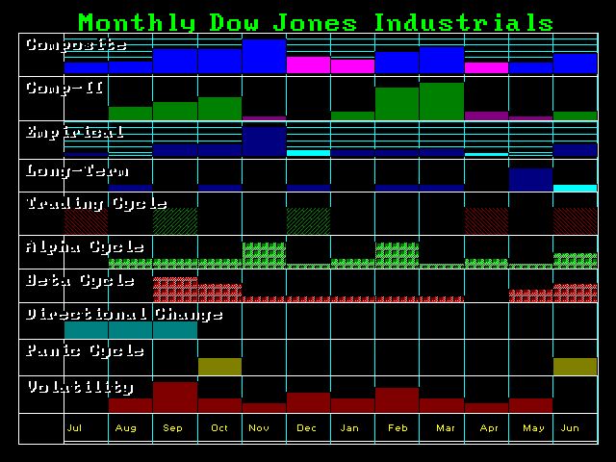Click the 'Comp-II' row label
This screenshot has height=462, width=616.
[x=64, y=88]
